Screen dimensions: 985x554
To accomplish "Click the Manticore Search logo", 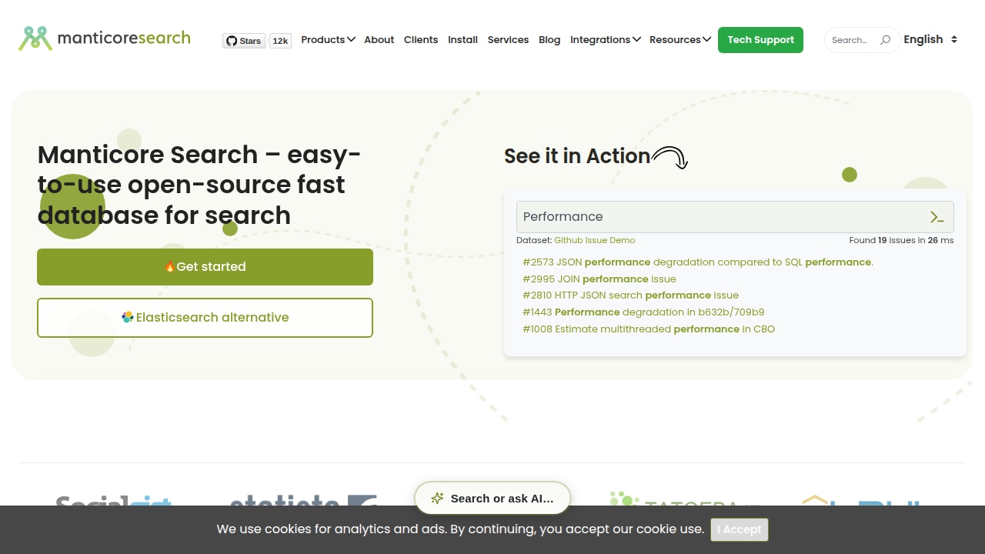I will pyautogui.click(x=105, y=38).
